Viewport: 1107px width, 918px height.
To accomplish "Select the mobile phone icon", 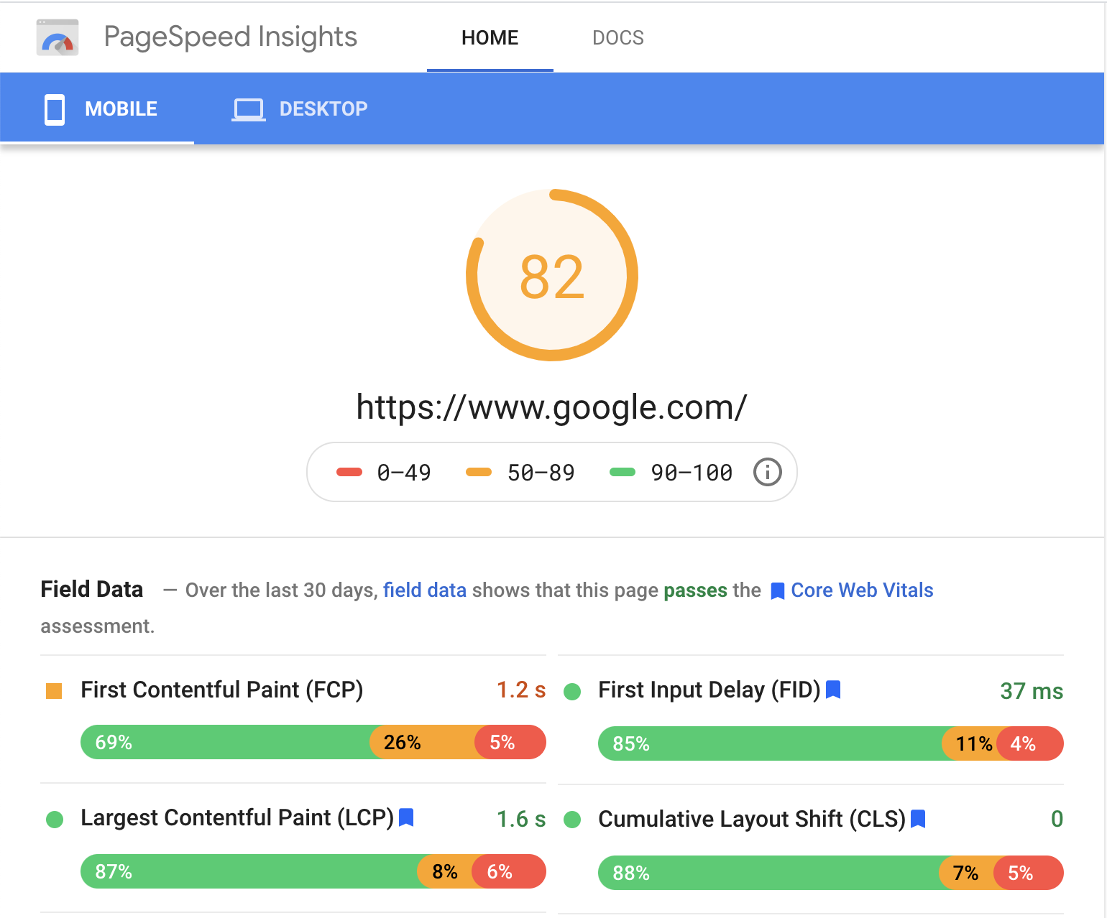I will 54,108.
